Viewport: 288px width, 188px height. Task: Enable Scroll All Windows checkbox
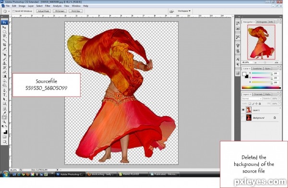coord(13,11)
